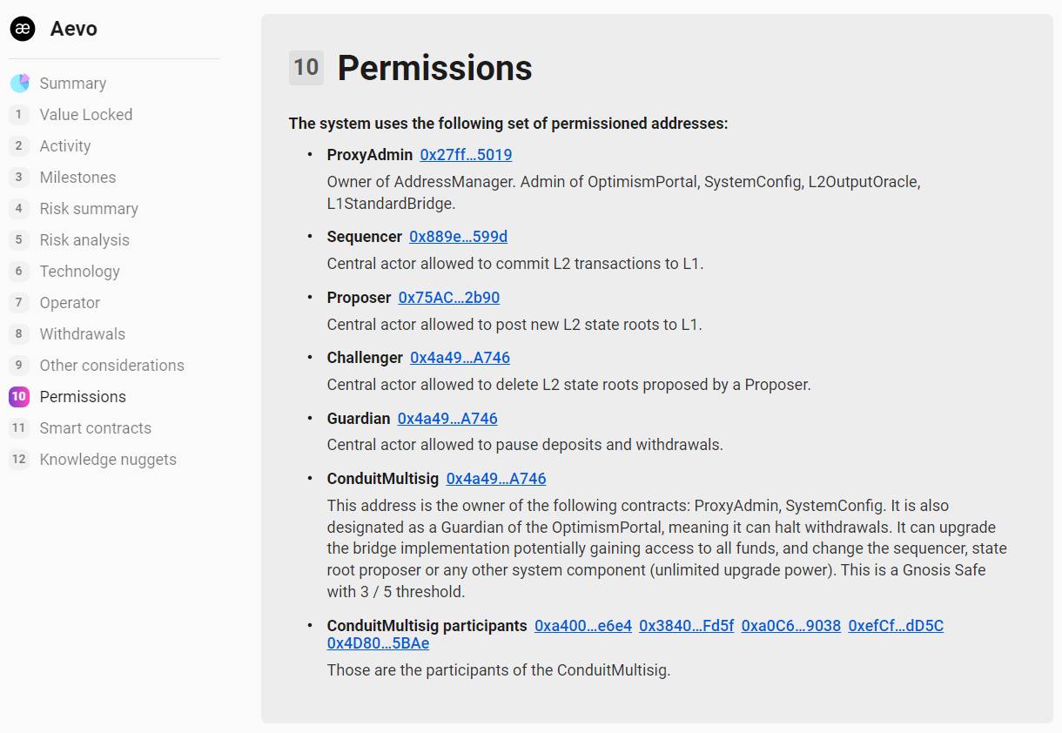Open the Challenger address 0x4a49…A746
Screen dimensions: 1062x733
(460, 358)
